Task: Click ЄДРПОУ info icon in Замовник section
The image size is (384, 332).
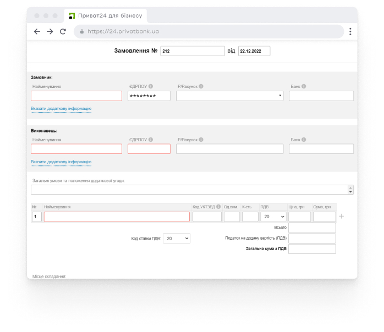Action: pos(151,86)
